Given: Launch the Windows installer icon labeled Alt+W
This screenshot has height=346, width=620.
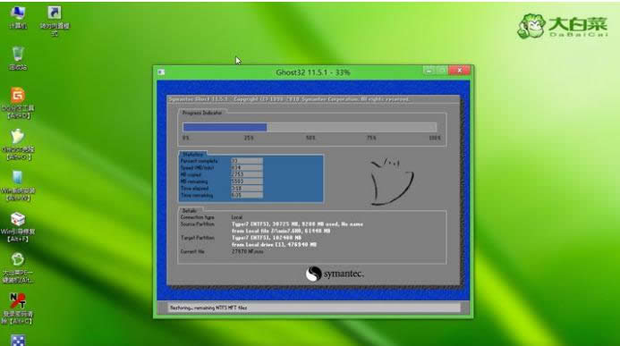Looking at the screenshot, I should 18,186.
